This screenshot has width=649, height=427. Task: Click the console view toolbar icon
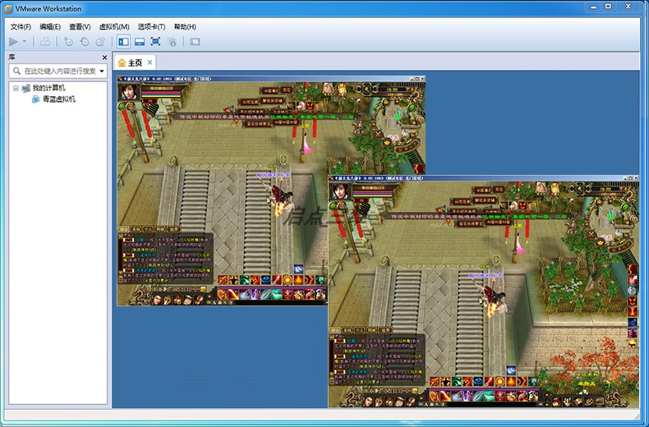click(x=195, y=41)
